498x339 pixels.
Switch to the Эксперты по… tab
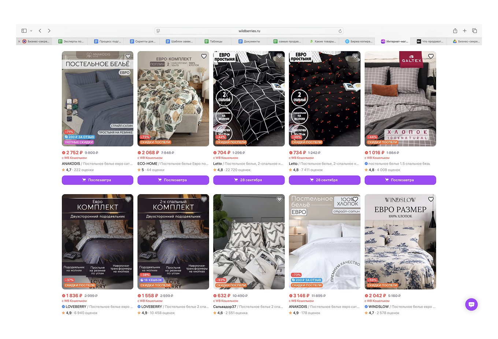[70, 41]
